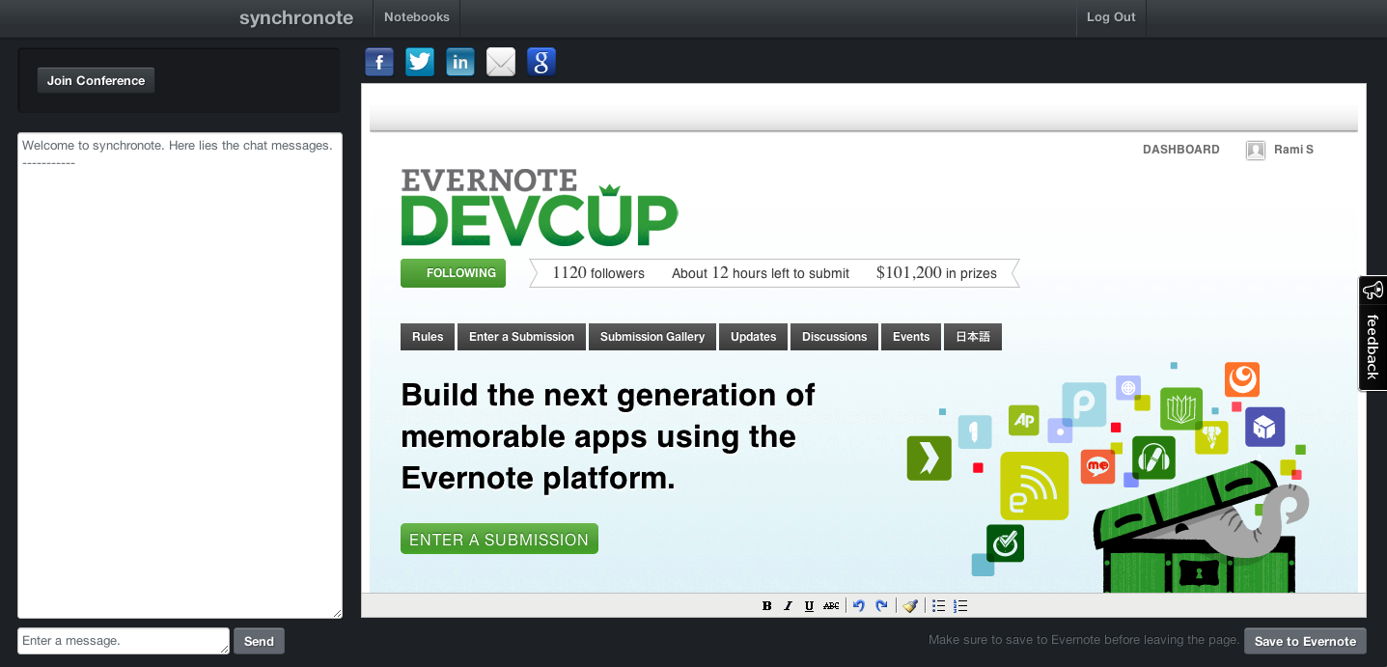1387x667 pixels.
Task: Insert a numbered list
Action: click(x=960, y=606)
